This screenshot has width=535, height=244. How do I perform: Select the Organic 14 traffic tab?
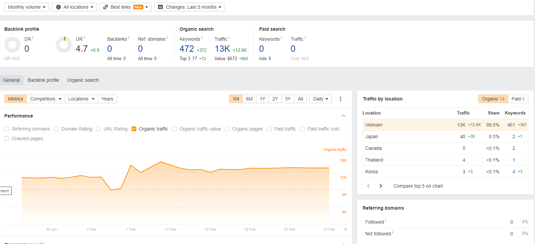click(493, 99)
